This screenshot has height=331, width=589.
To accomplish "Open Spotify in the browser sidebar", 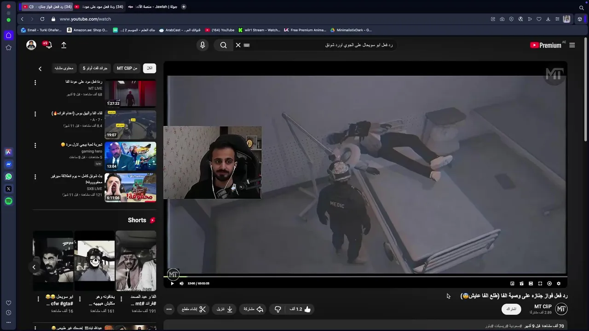I will click(x=8, y=201).
